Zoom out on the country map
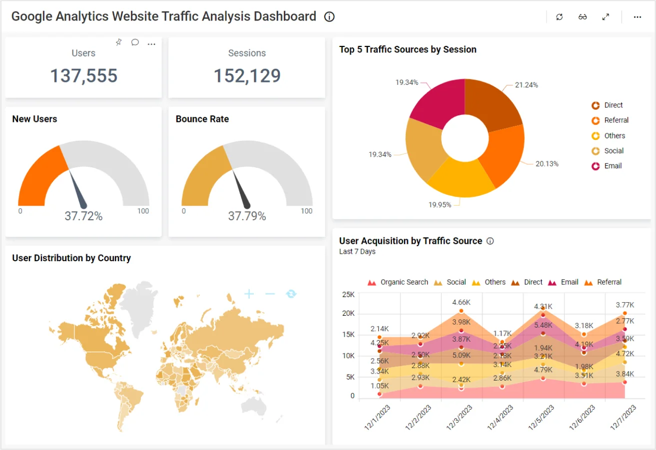 (x=269, y=294)
